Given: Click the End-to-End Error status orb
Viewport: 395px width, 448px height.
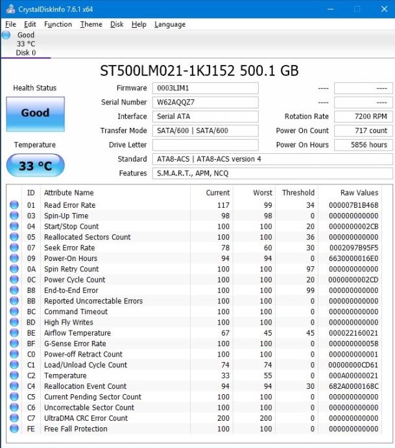Looking at the screenshot, I should click(x=14, y=290).
